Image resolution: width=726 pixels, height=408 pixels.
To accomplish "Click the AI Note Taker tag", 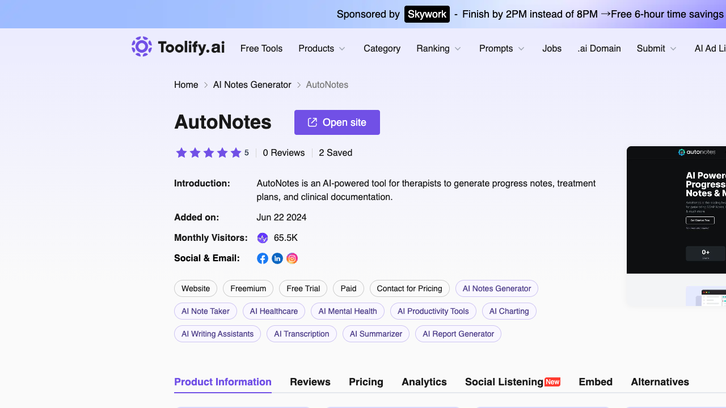I will click(205, 311).
